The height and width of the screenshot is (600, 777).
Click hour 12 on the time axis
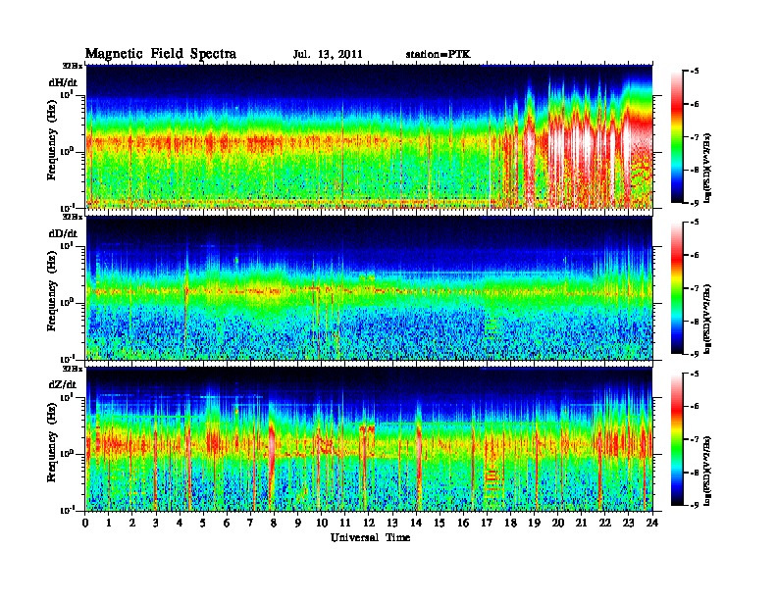tap(369, 524)
